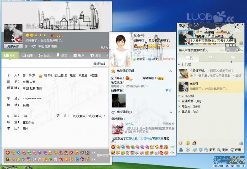Open the 梦之队 game link
Image resolution: width=247 pixels, height=169 pixels.
pos(129,124)
